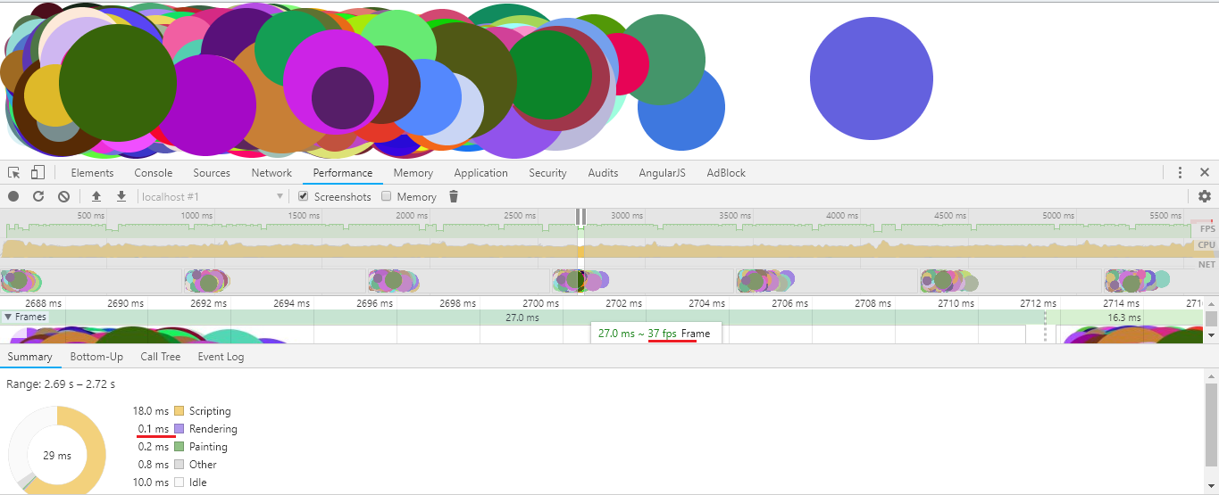Open the Security tab
The width and height of the screenshot is (1219, 495).
click(x=547, y=173)
